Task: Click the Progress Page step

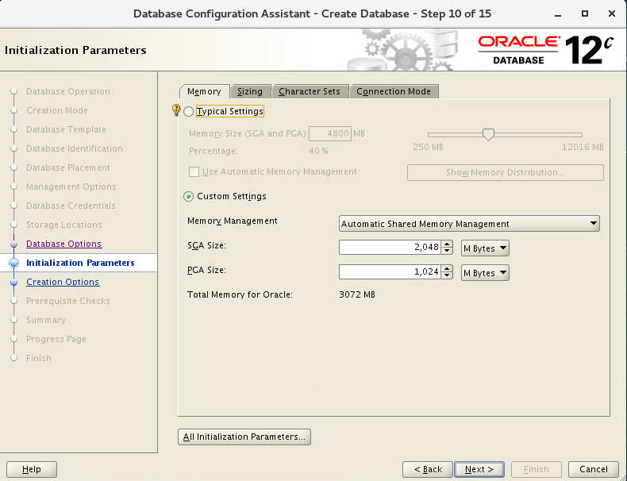Action: click(x=56, y=339)
